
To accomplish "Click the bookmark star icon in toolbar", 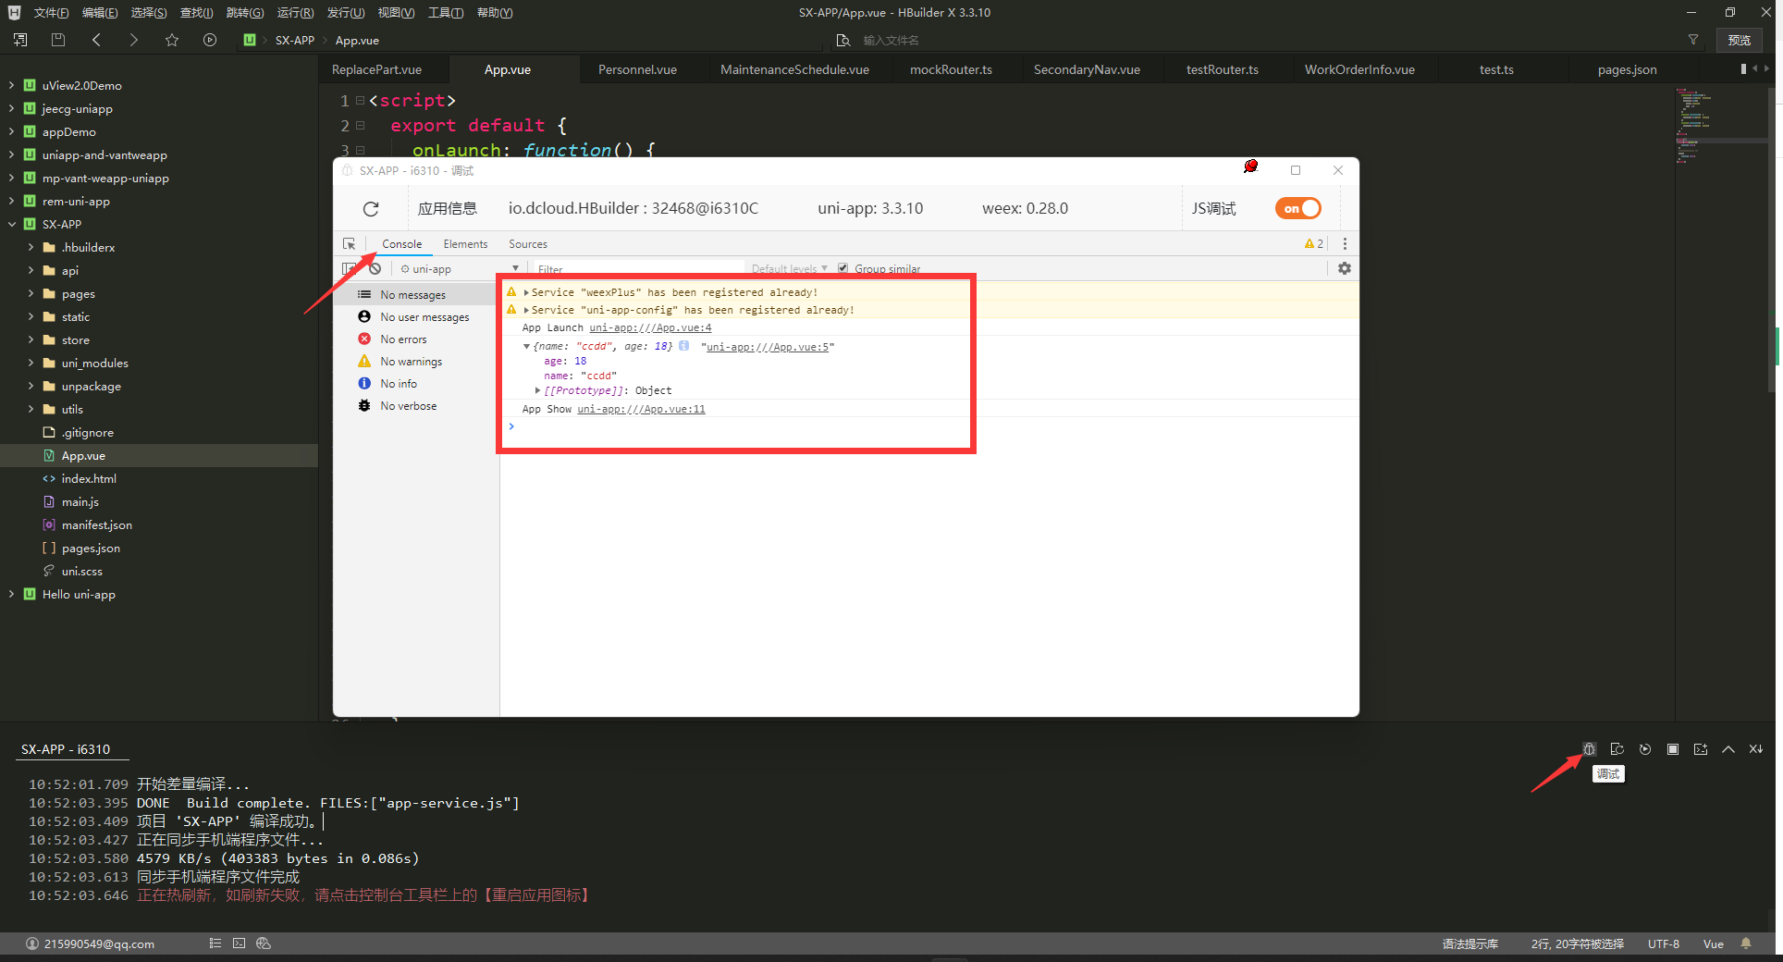I will pyautogui.click(x=172, y=40).
